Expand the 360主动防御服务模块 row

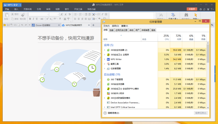[105, 98]
